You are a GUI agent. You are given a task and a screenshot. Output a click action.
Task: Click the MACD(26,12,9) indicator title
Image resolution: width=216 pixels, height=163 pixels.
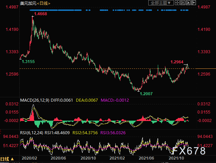[35, 100]
